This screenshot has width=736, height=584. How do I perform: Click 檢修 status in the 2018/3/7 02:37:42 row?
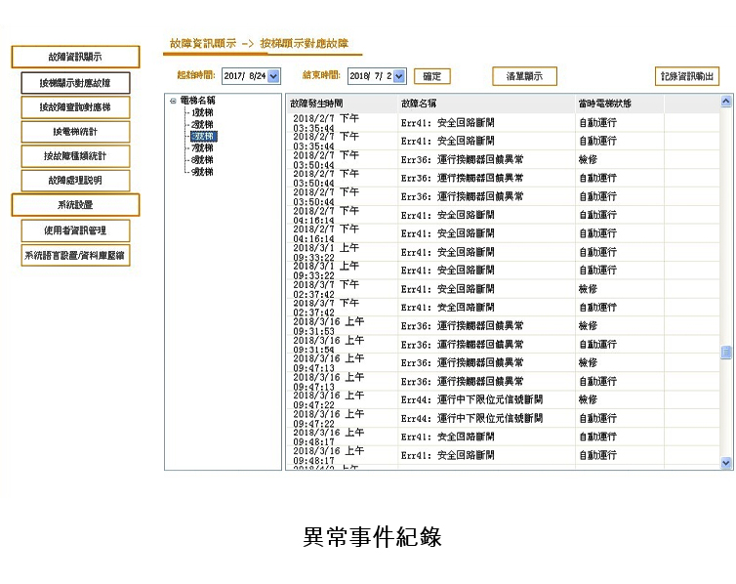coord(589,289)
